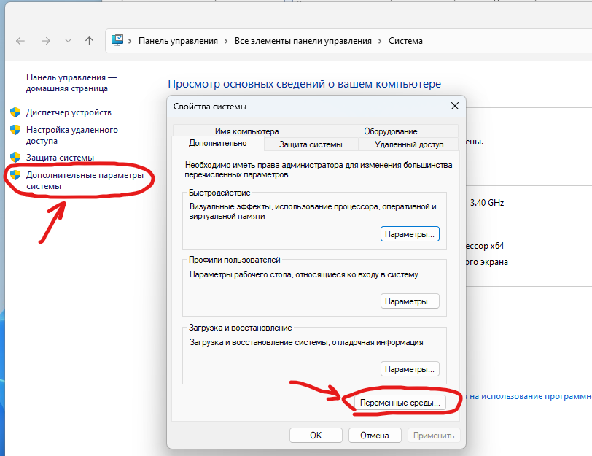Click shield icon next to Настройка удаленного доступа
This screenshot has height=456, width=592.
pos(15,130)
